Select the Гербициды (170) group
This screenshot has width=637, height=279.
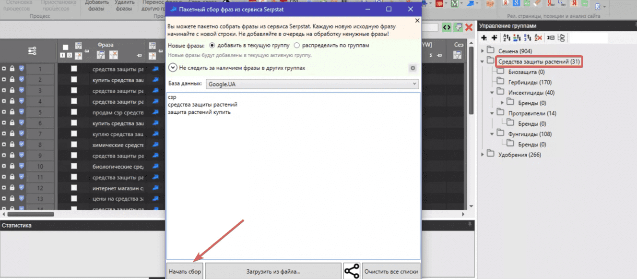point(530,82)
